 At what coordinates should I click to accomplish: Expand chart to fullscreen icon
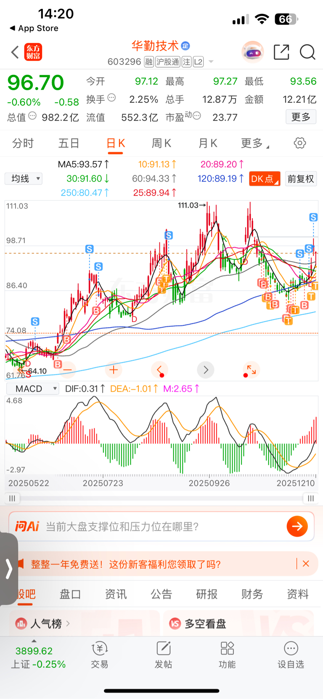(x=251, y=370)
